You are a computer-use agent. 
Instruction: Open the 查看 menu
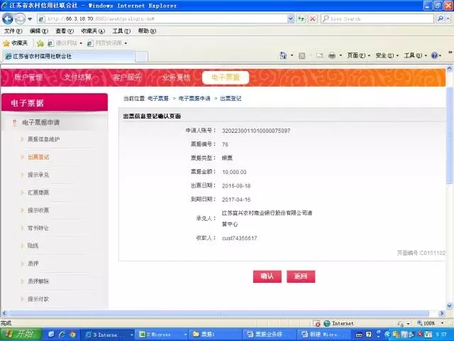(65, 31)
